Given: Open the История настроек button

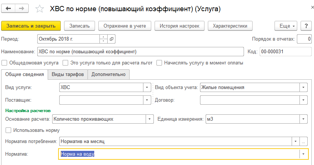Looking at the screenshot, I should [x=180, y=26].
